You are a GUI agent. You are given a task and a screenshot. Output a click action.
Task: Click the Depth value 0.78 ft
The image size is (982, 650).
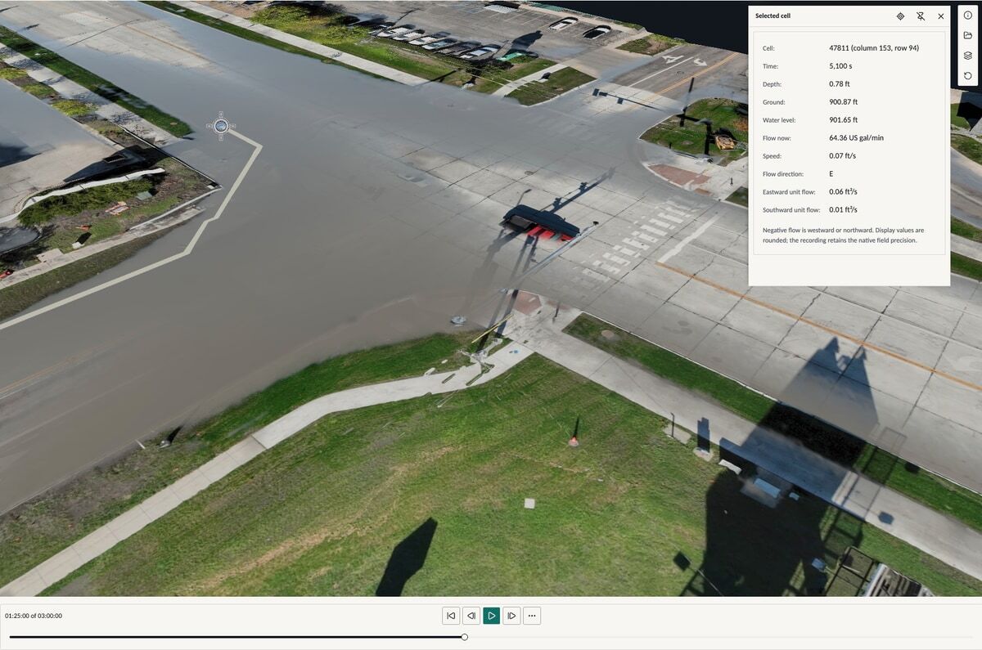coord(840,84)
